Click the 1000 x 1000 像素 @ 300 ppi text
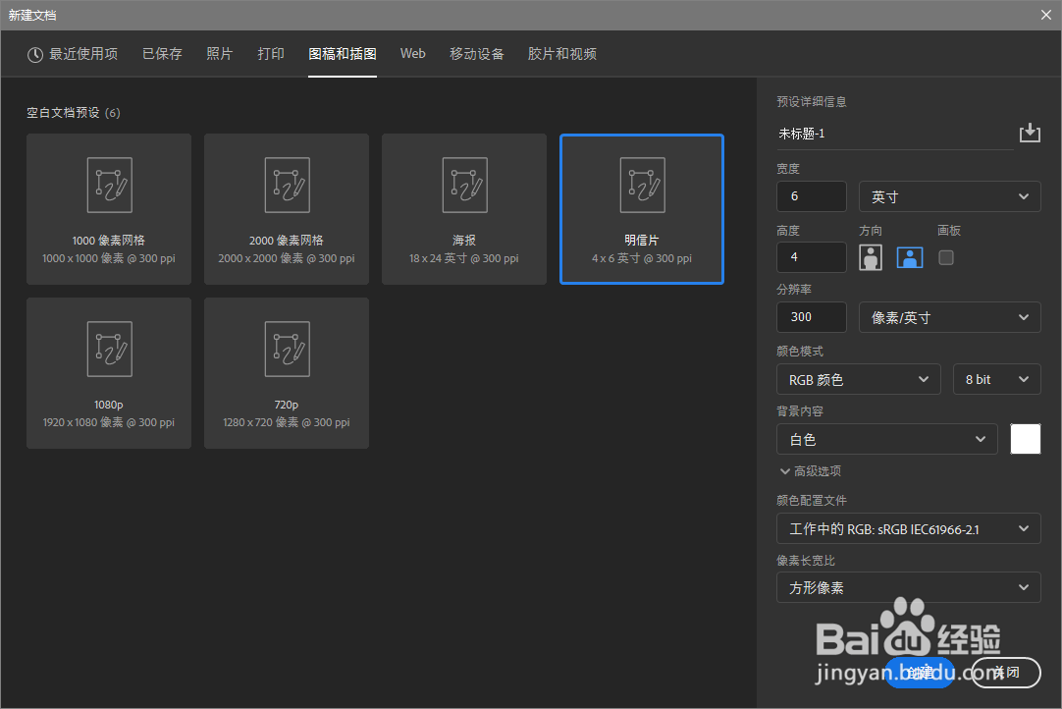 109,258
